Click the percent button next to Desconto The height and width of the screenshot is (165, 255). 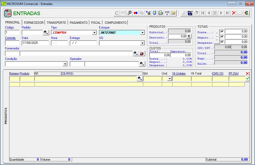189,36
